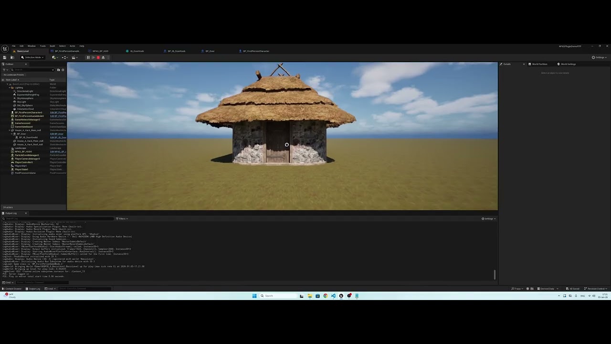
Task: Click the Windows Start button
Action: (x=254, y=296)
